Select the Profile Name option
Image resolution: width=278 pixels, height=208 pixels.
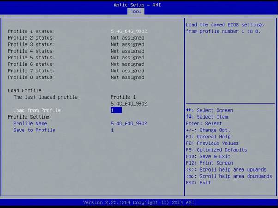pos(30,124)
